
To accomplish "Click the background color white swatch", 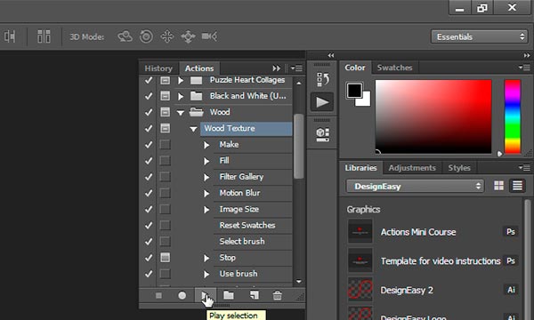I will 365,101.
